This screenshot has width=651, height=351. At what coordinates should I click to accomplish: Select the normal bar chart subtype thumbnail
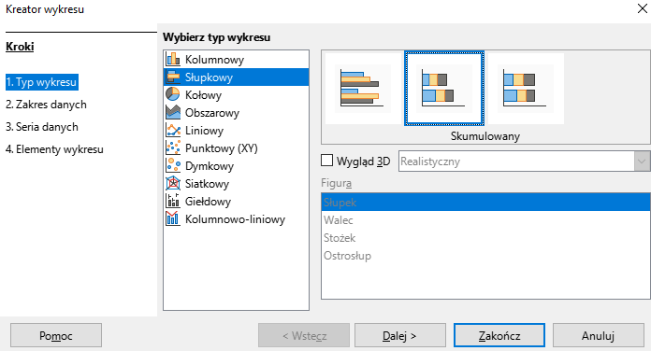tap(363, 89)
